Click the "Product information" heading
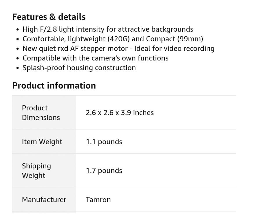The width and height of the screenshot is (278, 223). [x=54, y=85]
